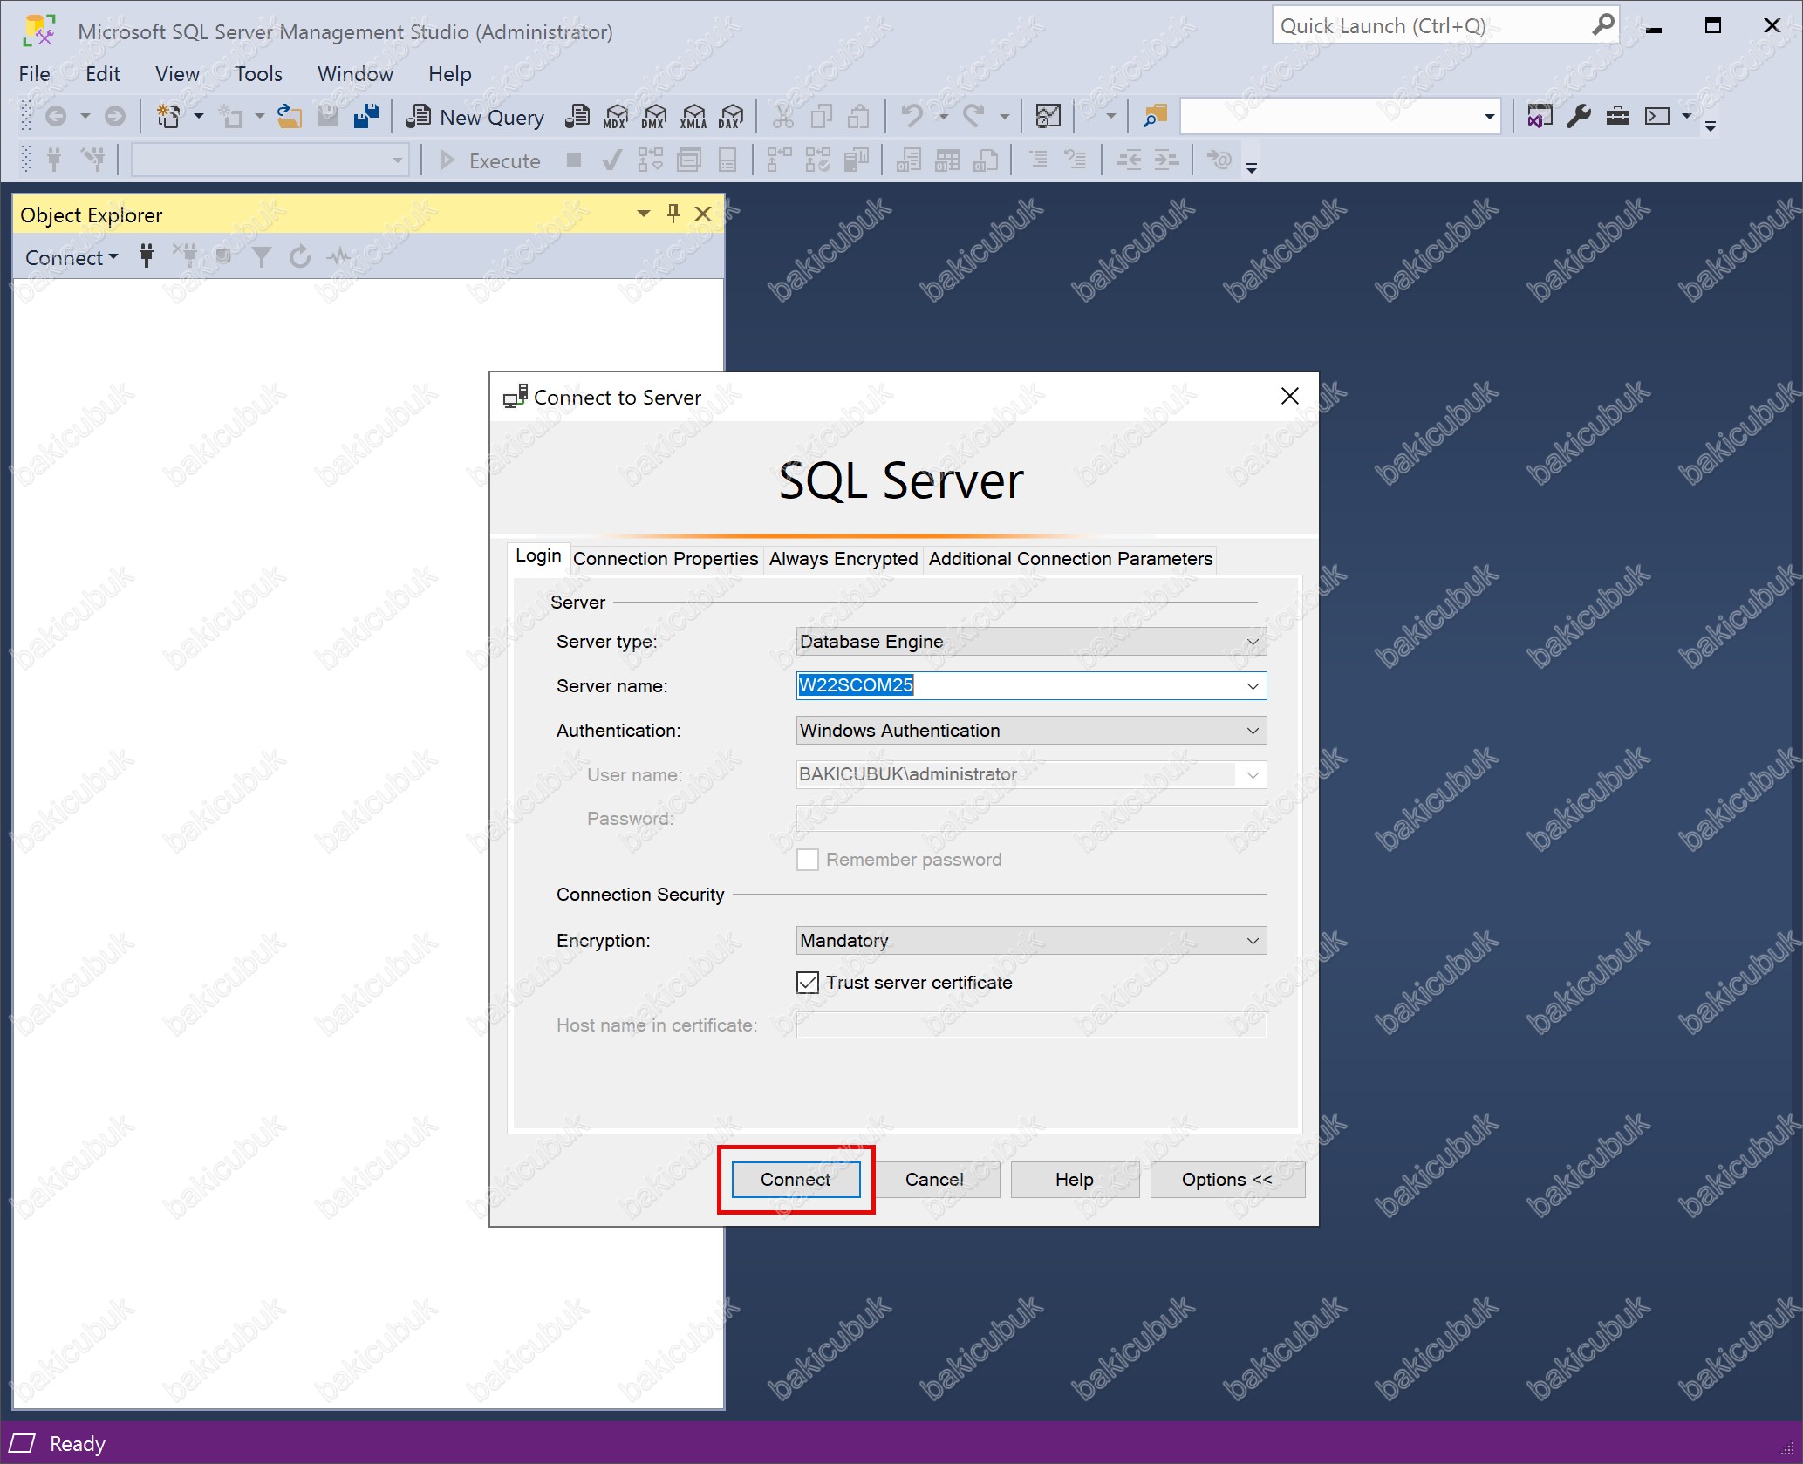Click the Database Engine Query icon

pos(577,117)
